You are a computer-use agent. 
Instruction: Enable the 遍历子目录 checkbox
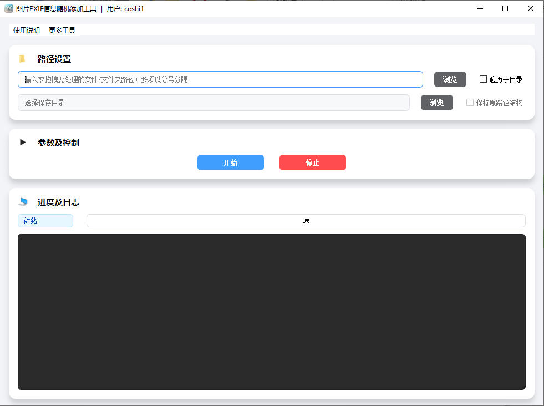pos(483,79)
